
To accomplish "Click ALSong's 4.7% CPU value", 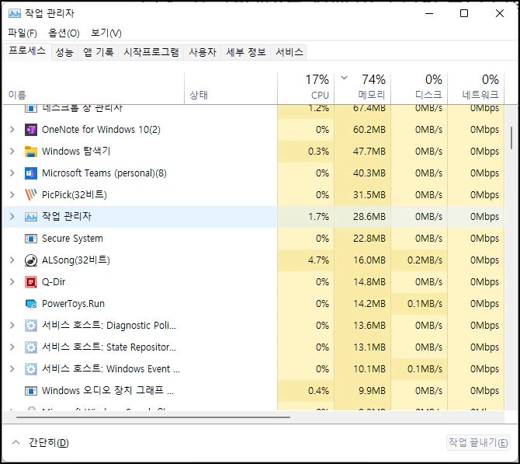I will (318, 260).
